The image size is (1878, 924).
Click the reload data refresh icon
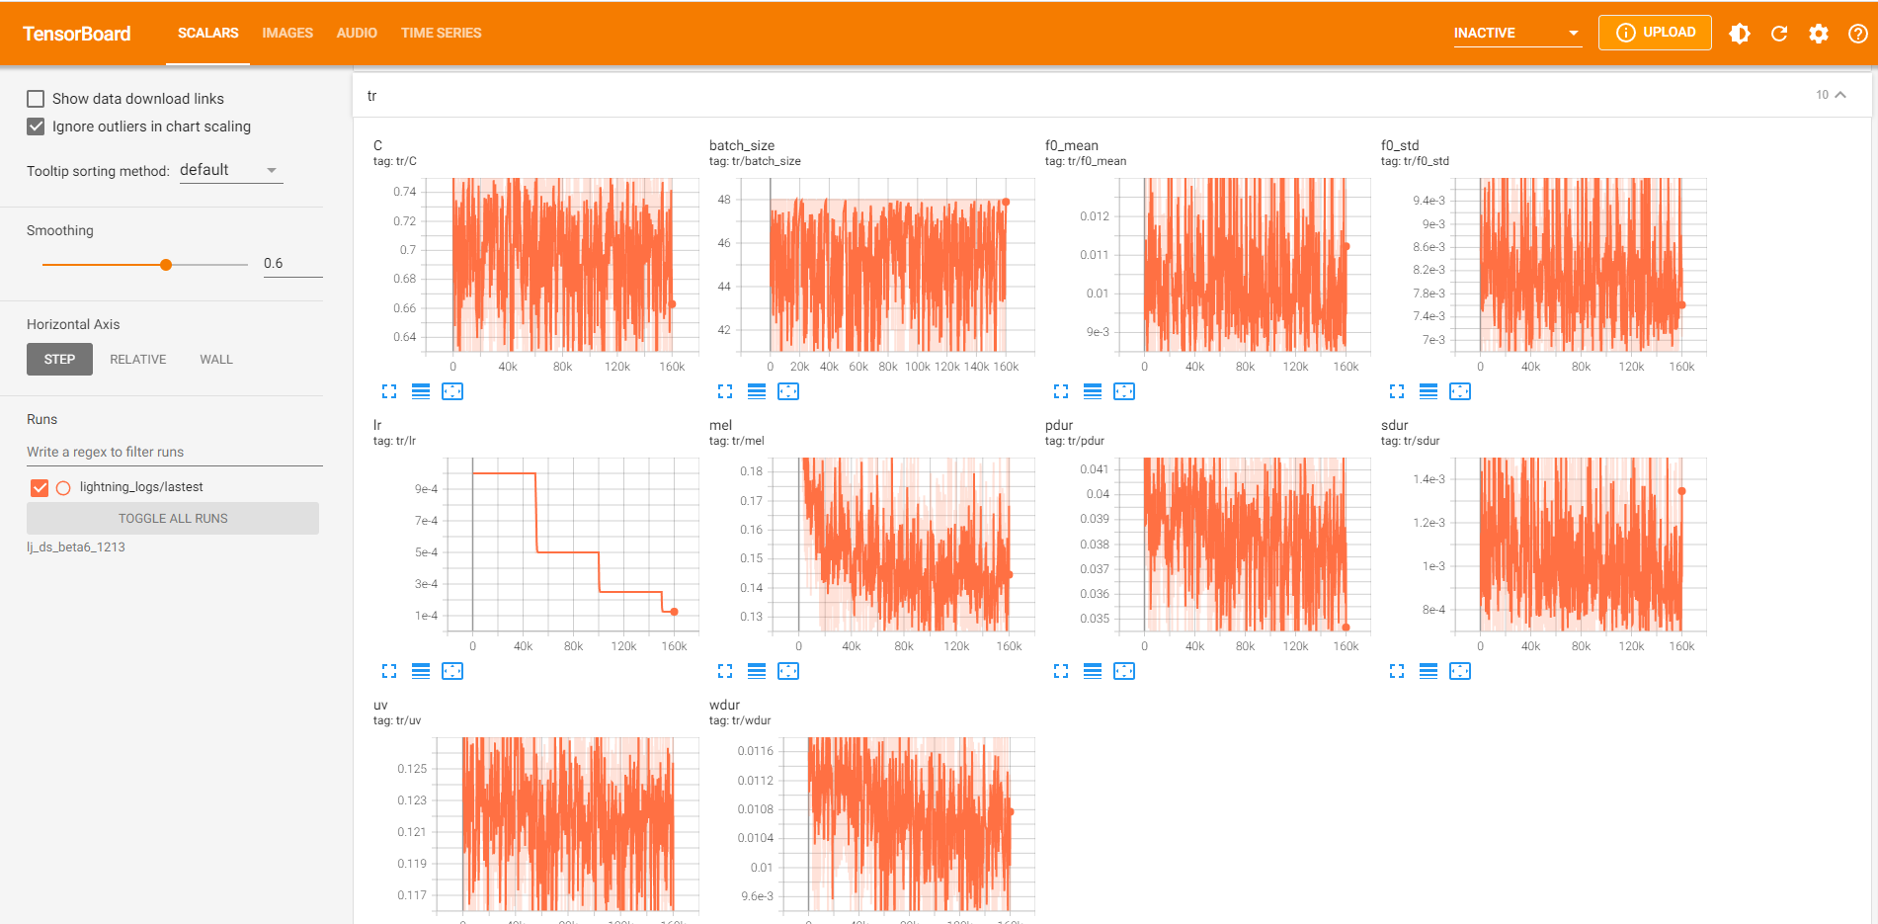[x=1779, y=34]
